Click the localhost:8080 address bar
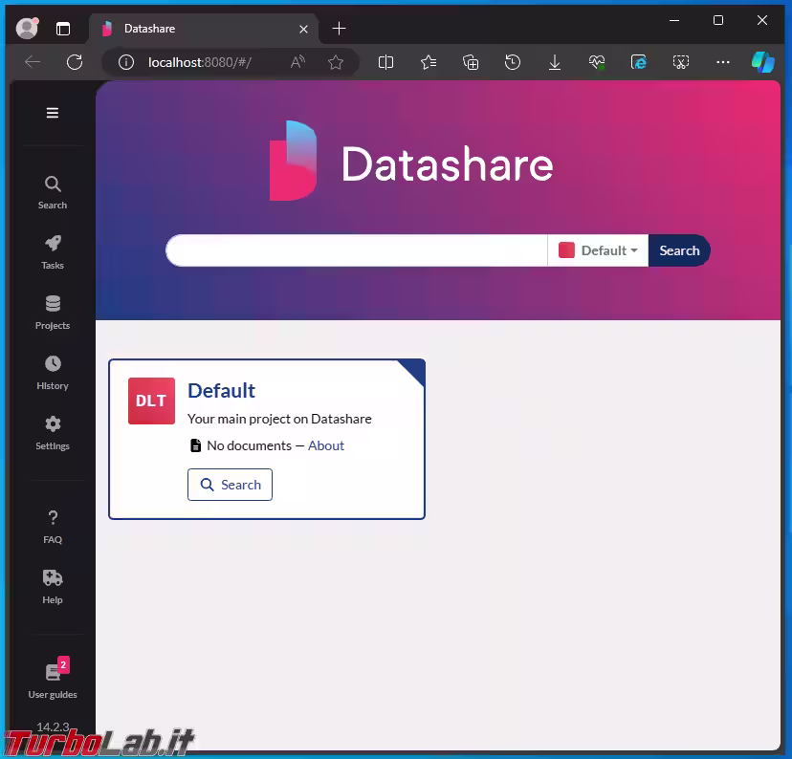This screenshot has width=792, height=759. point(200,62)
